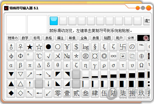Copy the swastika 卐 symbol

click(x=123, y=47)
